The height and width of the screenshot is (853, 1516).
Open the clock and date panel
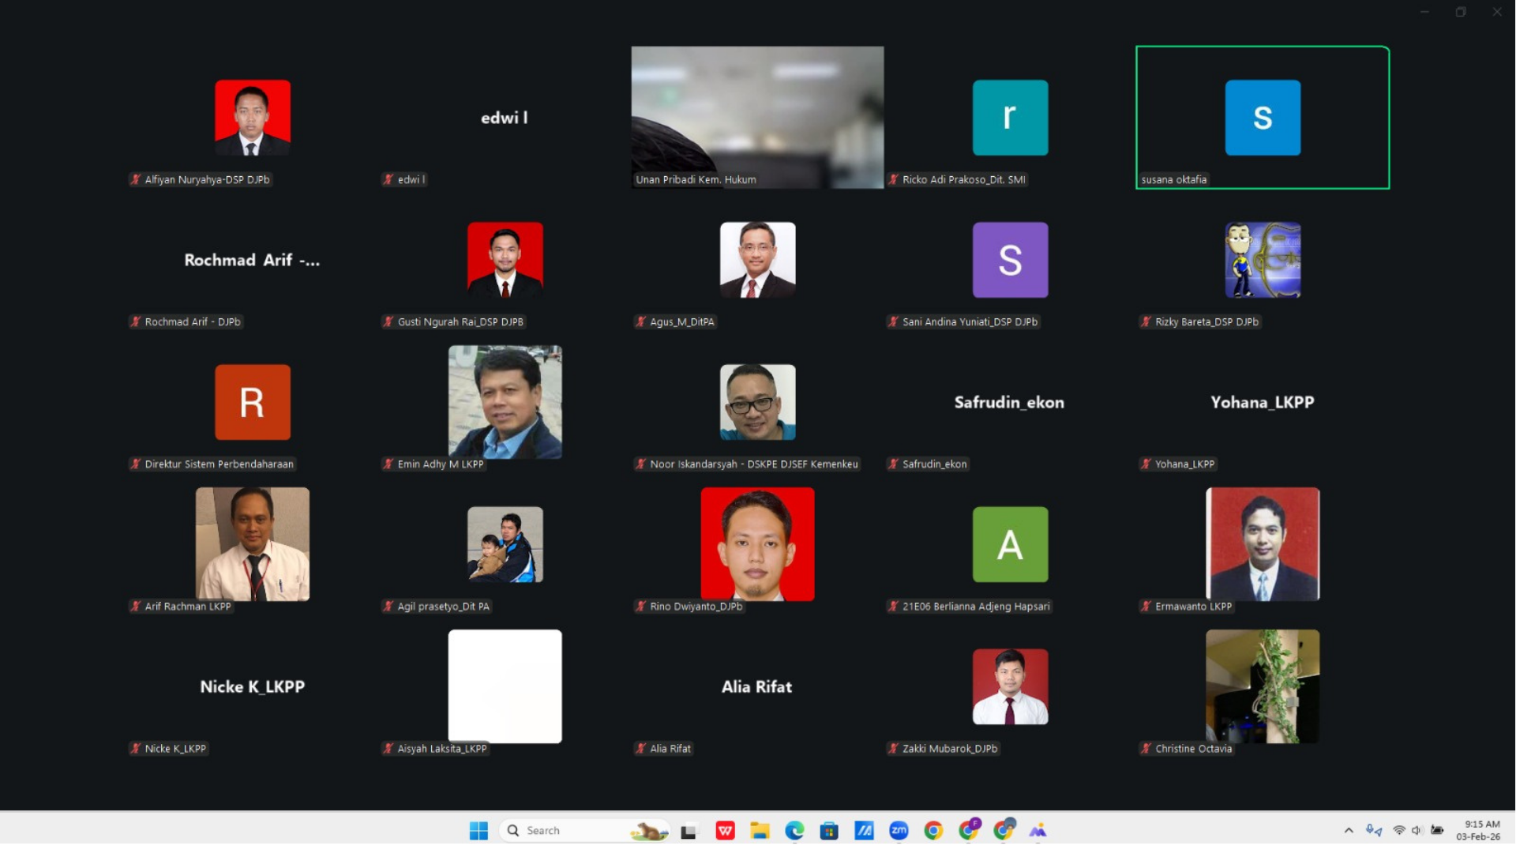coord(1478,830)
